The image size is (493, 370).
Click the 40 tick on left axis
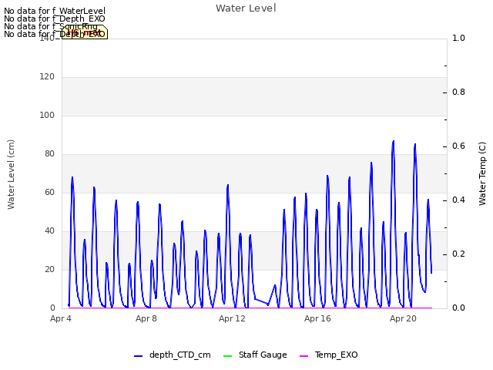[49, 231]
